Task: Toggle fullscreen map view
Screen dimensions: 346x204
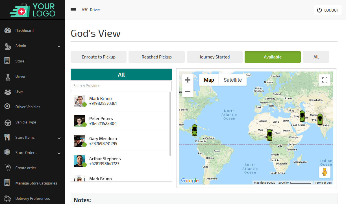Action: click(x=325, y=80)
